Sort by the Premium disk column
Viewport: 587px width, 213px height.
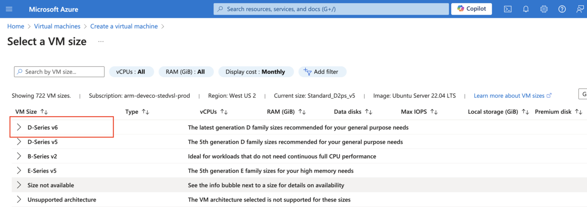tap(559, 112)
